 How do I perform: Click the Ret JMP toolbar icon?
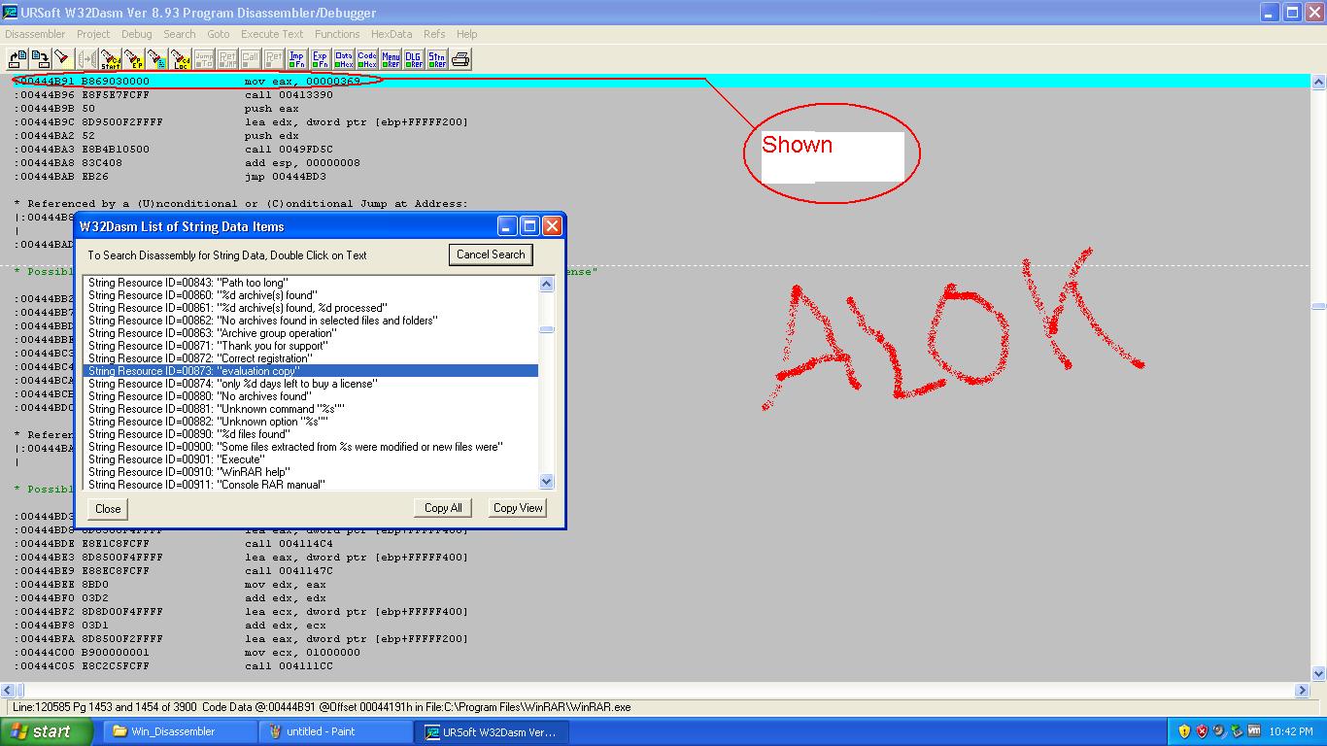click(226, 59)
